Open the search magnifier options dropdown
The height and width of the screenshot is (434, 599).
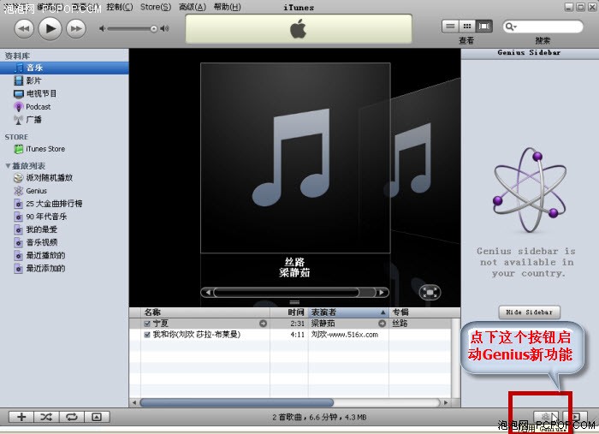(510, 27)
